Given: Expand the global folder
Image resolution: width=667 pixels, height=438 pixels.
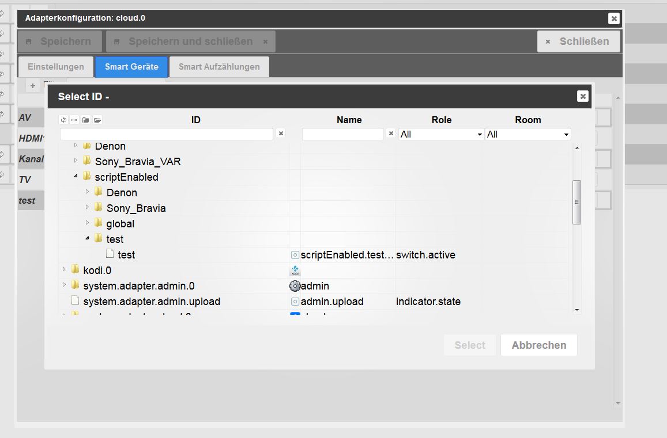Looking at the screenshot, I should click(87, 223).
